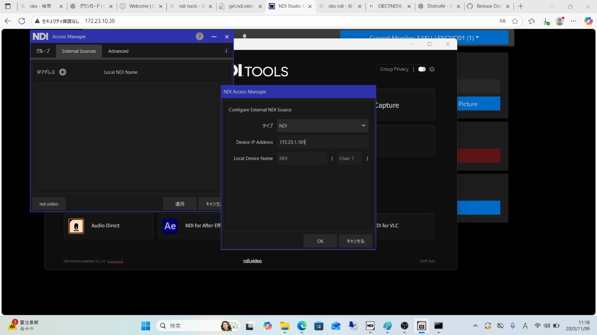Open Copilot in taskbar
The height and width of the screenshot is (335, 597).
coord(267,326)
